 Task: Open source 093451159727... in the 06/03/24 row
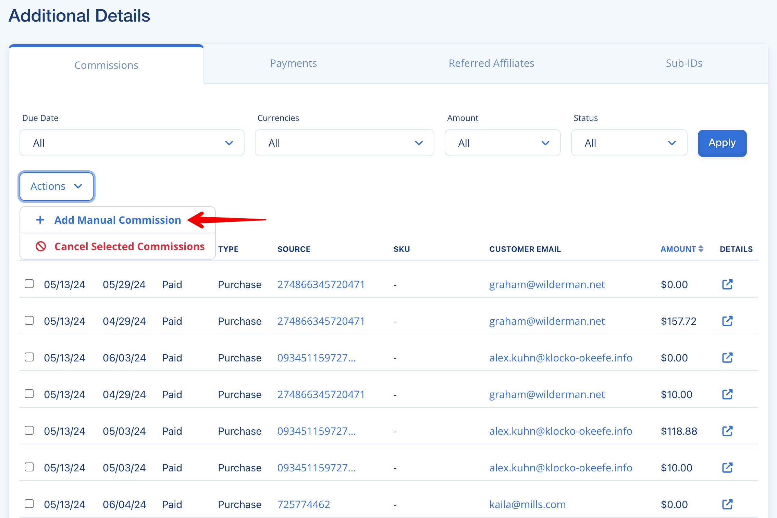(317, 358)
